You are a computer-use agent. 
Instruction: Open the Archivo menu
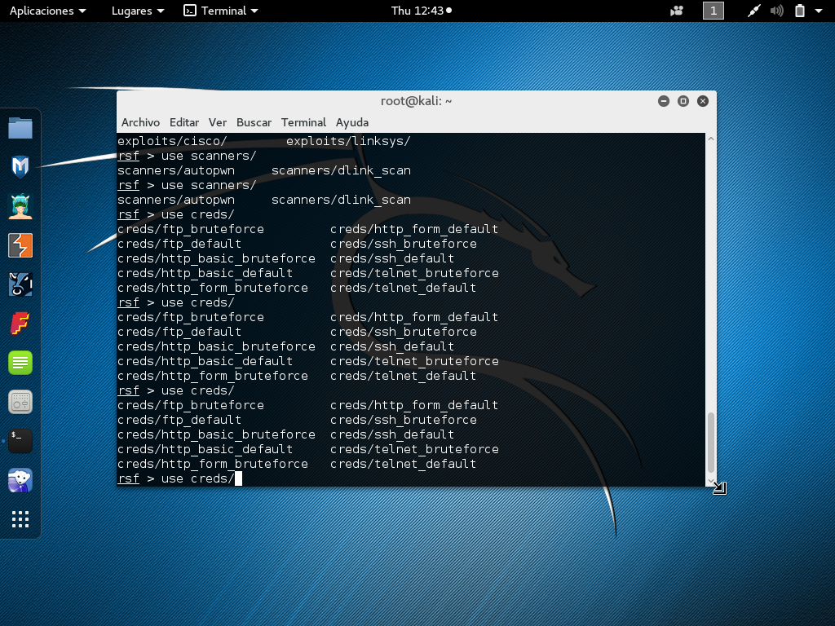coord(140,122)
